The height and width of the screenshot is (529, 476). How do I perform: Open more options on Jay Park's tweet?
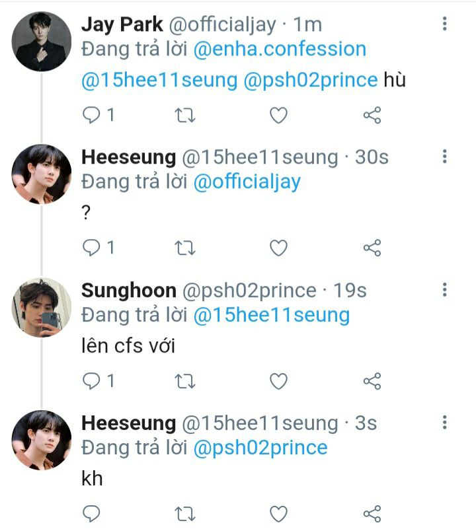tap(445, 24)
